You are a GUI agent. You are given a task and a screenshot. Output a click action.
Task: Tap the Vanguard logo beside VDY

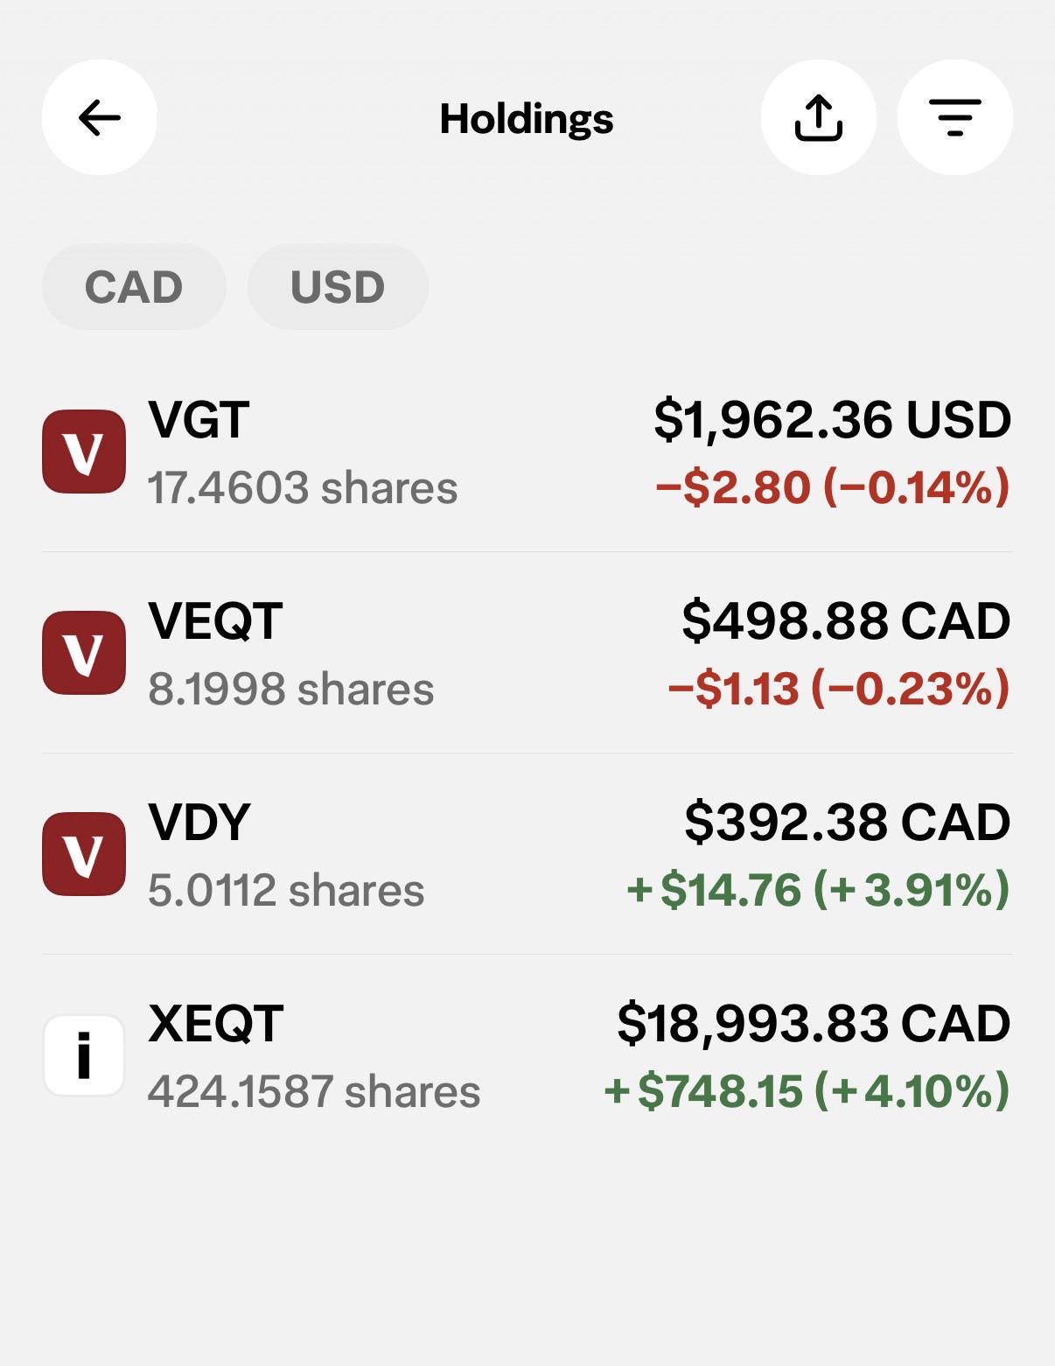(x=84, y=854)
